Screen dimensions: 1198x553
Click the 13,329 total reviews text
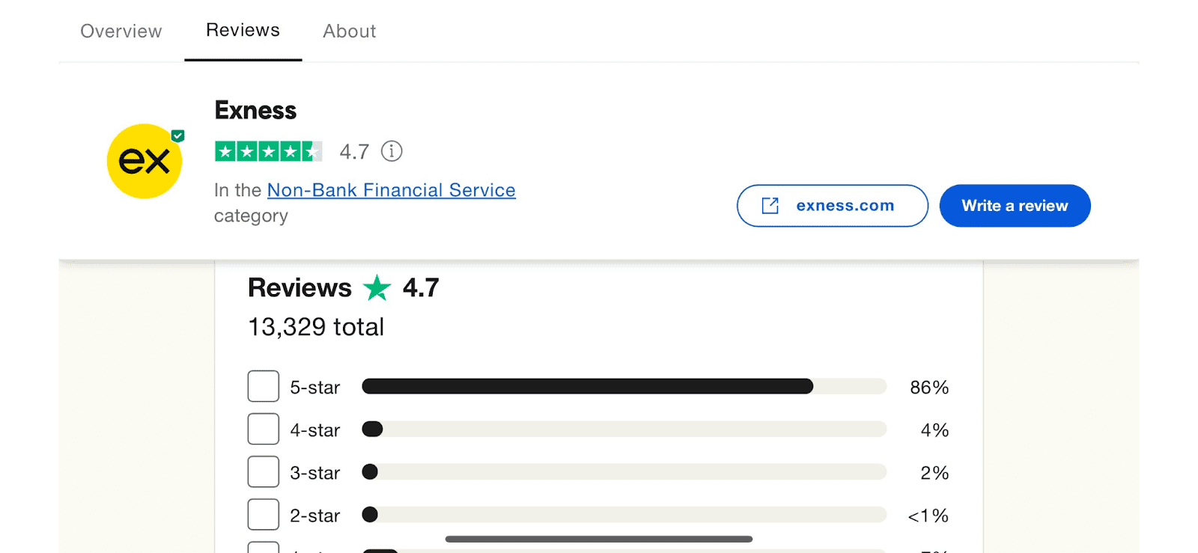coord(314,326)
